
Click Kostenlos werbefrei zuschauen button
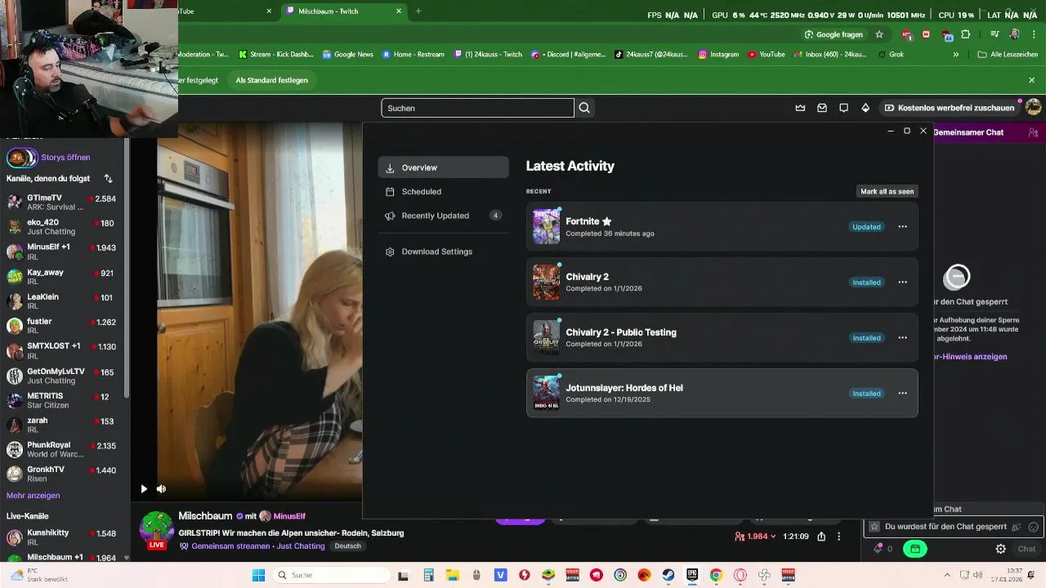(x=950, y=108)
